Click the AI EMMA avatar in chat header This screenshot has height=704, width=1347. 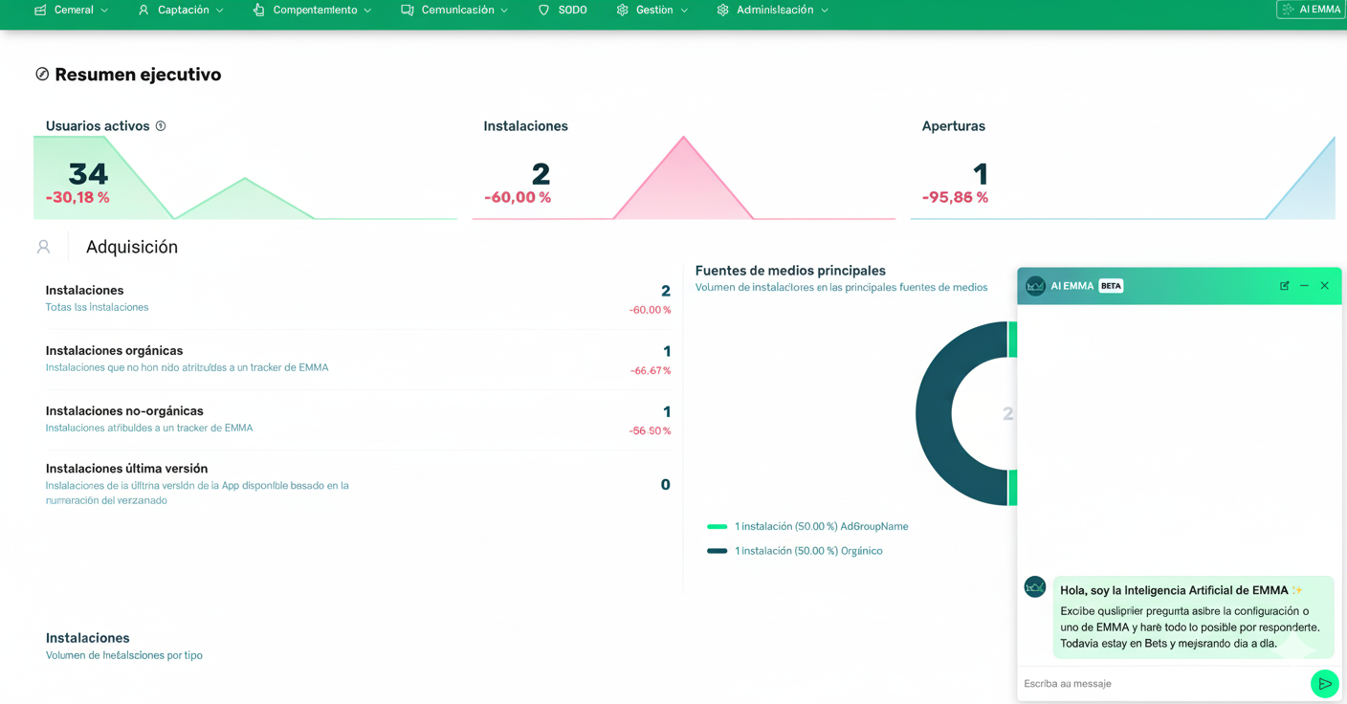pos(1035,286)
